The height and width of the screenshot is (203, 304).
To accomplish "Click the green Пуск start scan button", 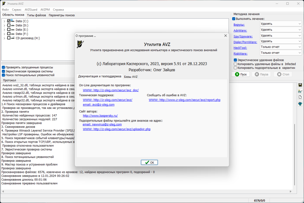I will tap(241, 74).
